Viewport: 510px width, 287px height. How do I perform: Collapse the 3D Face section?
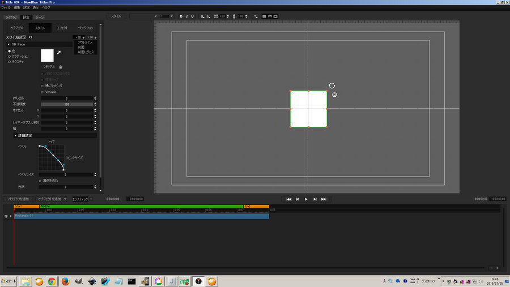(x=8, y=44)
